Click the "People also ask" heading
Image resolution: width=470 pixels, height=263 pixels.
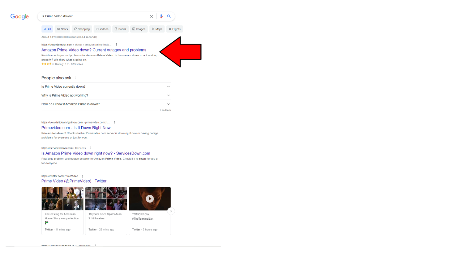point(56,78)
